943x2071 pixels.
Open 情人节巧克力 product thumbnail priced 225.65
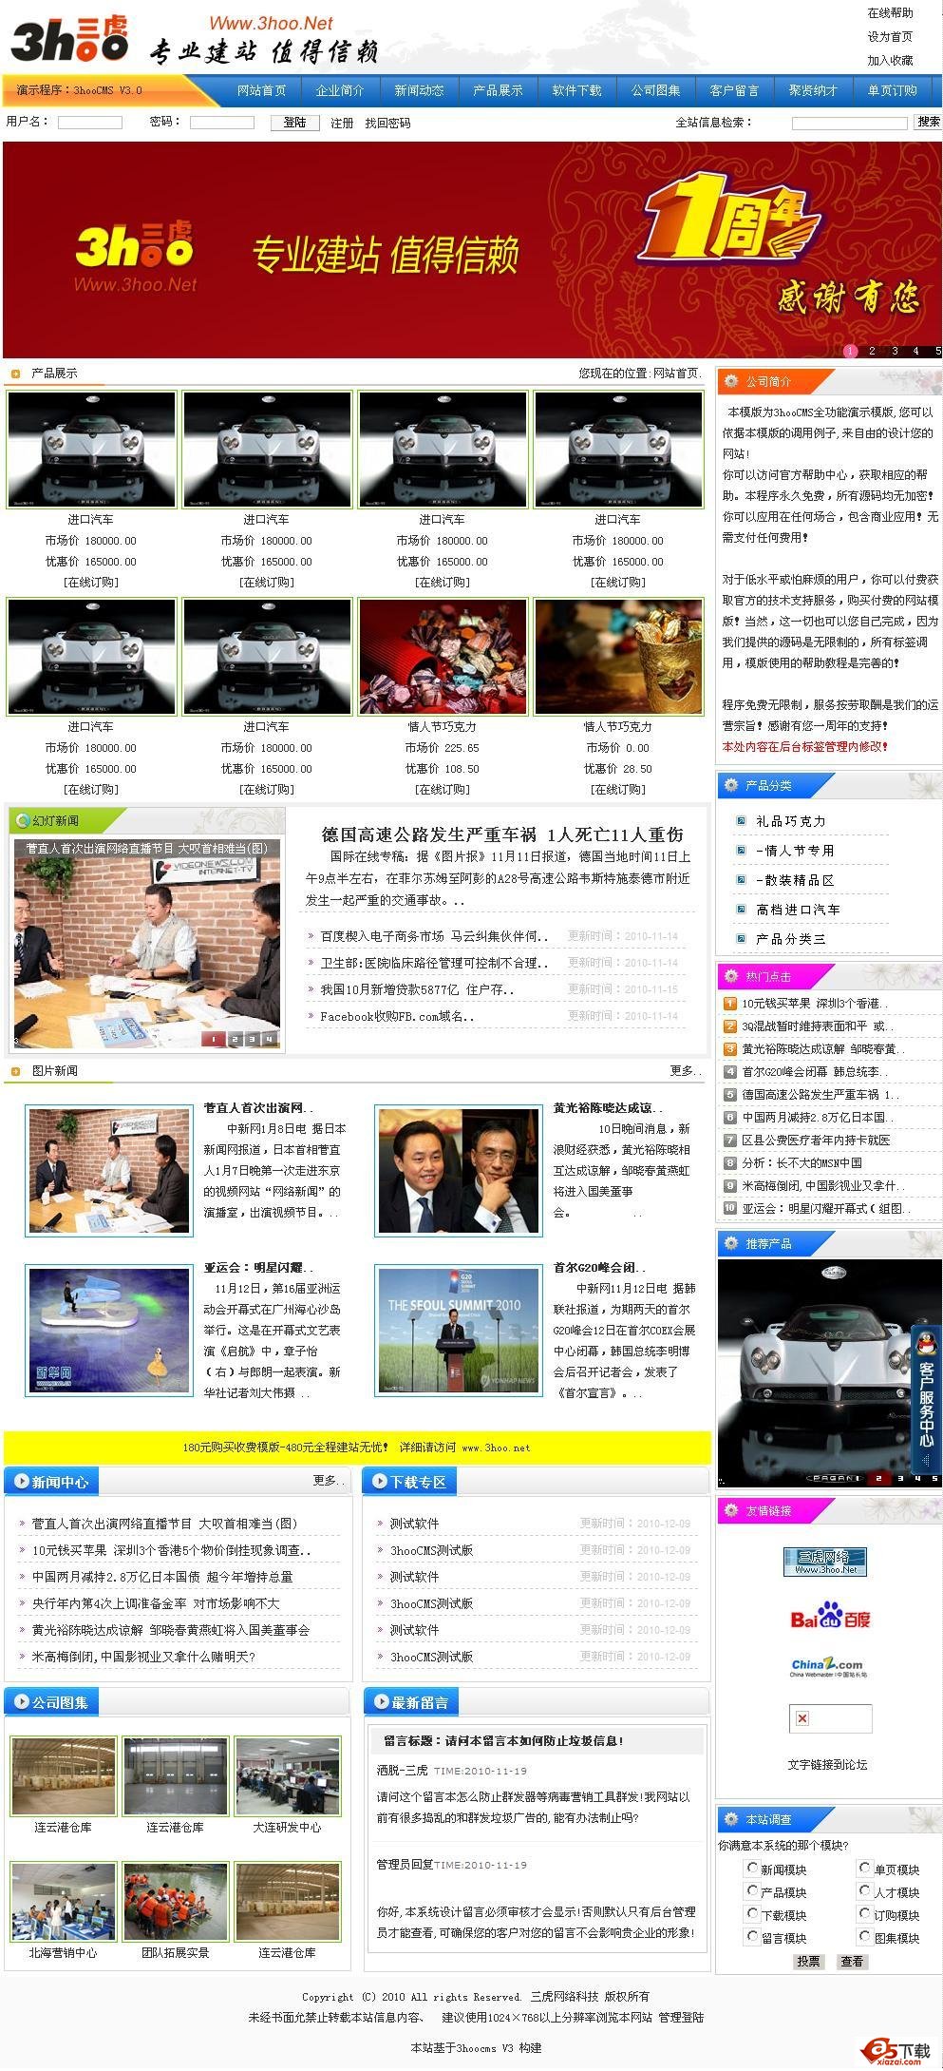click(443, 656)
